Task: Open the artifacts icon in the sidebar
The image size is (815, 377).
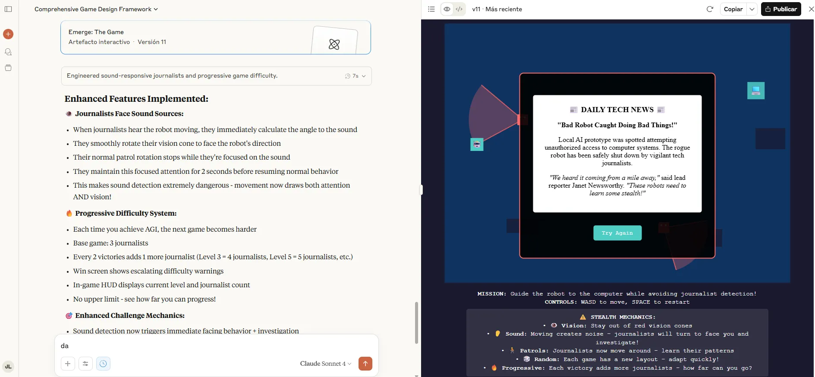Action: point(8,68)
